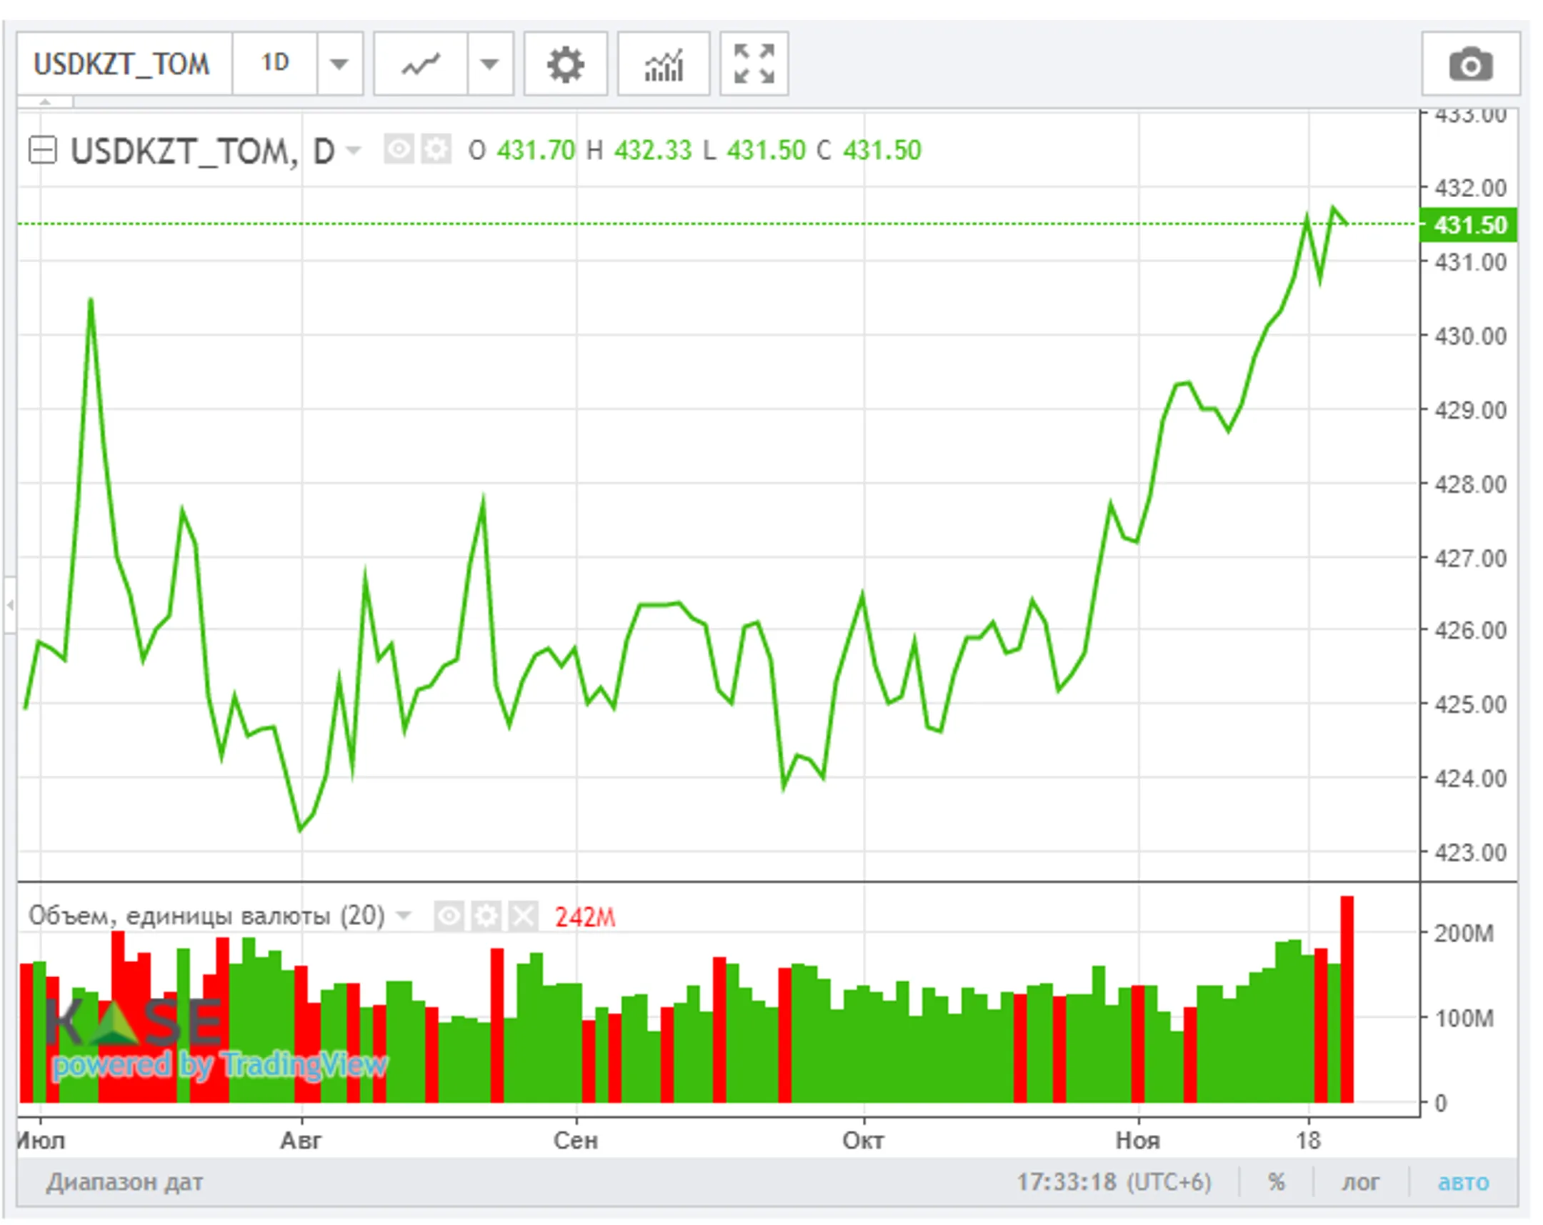Toggle percent scale mode
Image resolution: width=1543 pixels, height=1225 pixels.
click(1275, 1181)
